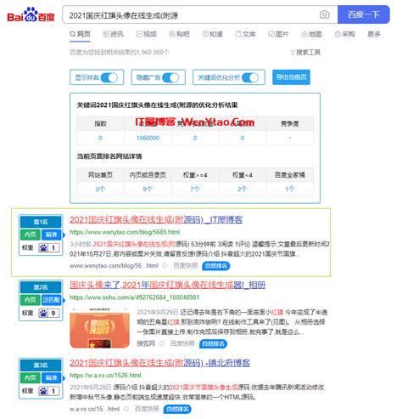Click the 百度一下 search button
This screenshot has width=402, height=419.
(364, 14)
